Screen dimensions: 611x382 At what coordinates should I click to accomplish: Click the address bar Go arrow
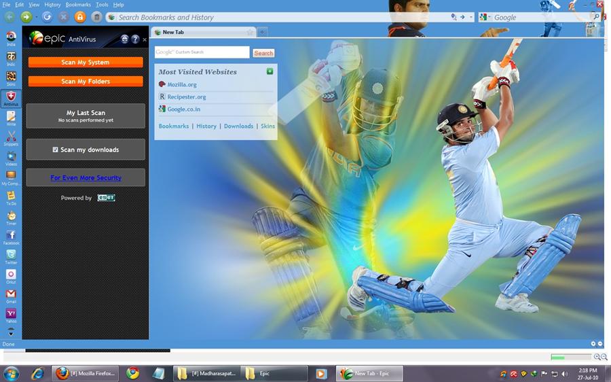click(x=462, y=17)
